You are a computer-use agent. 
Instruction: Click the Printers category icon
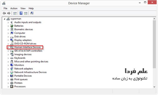(x=12, y=83)
